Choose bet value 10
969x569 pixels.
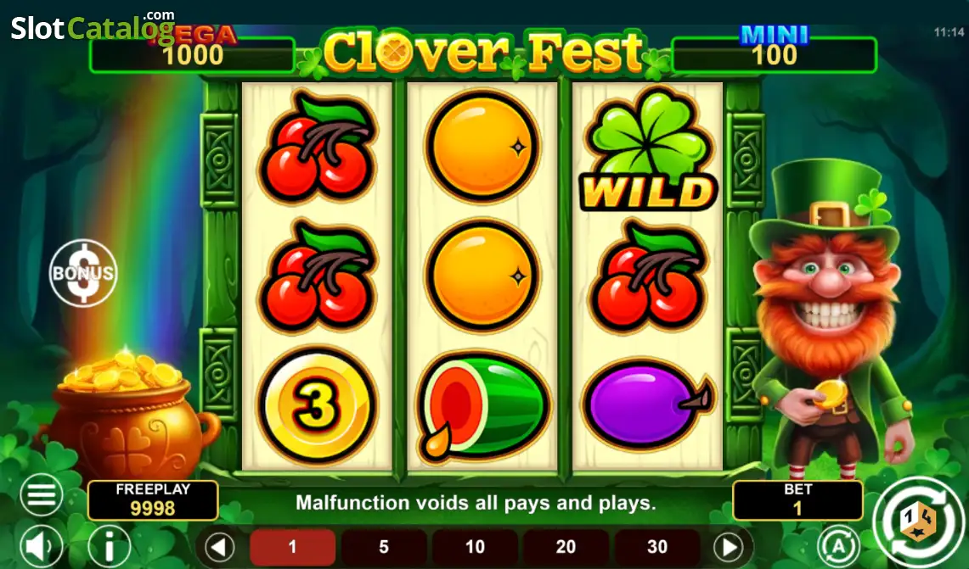(475, 547)
